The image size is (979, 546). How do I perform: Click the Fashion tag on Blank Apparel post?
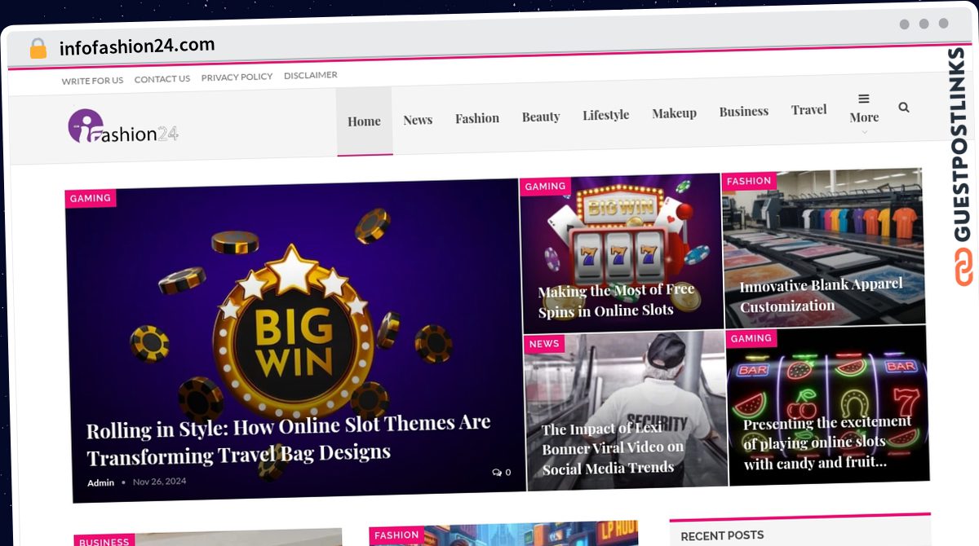[748, 181]
